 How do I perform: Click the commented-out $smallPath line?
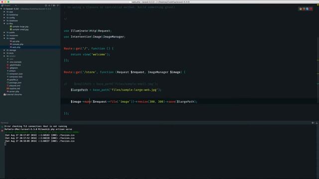pos(111,84)
